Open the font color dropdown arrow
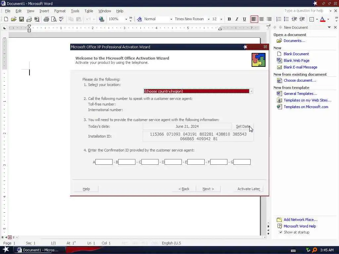Viewport: 339px width, 254px height. 328,19
